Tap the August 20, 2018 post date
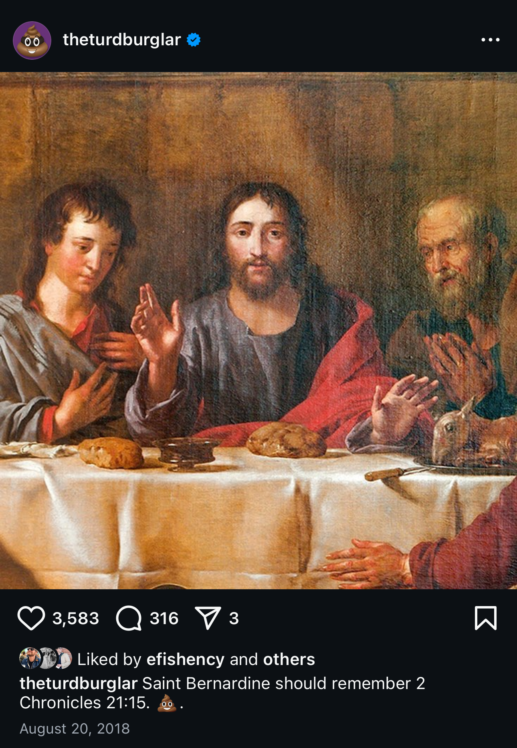 tap(75, 728)
